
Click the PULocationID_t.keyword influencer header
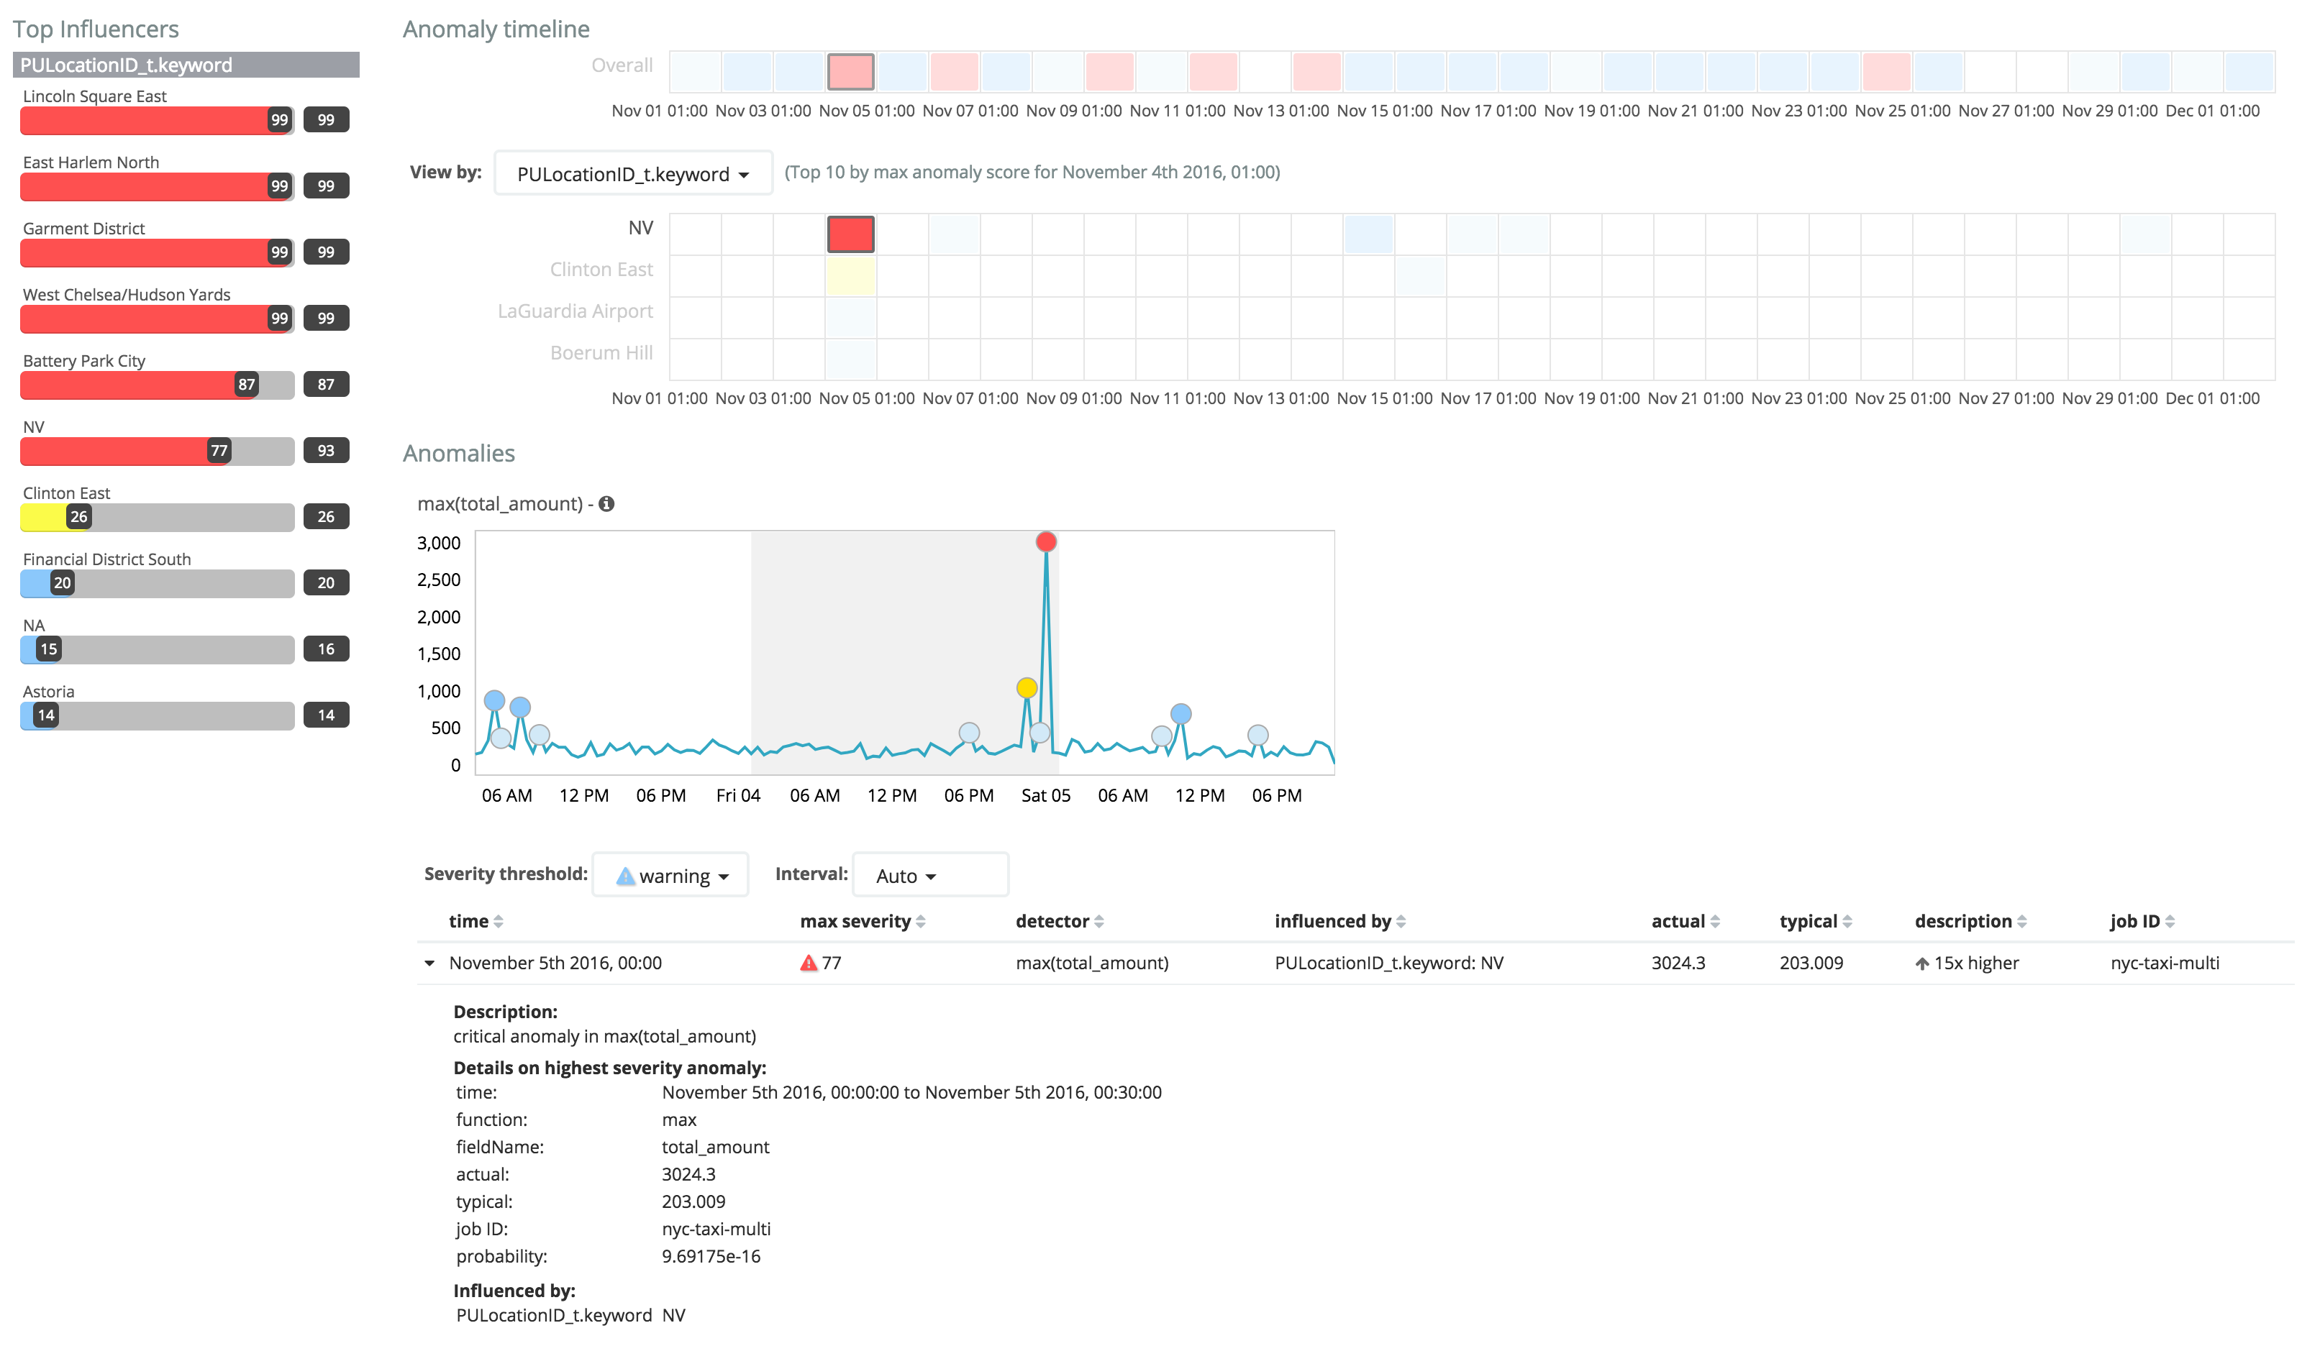(186, 65)
